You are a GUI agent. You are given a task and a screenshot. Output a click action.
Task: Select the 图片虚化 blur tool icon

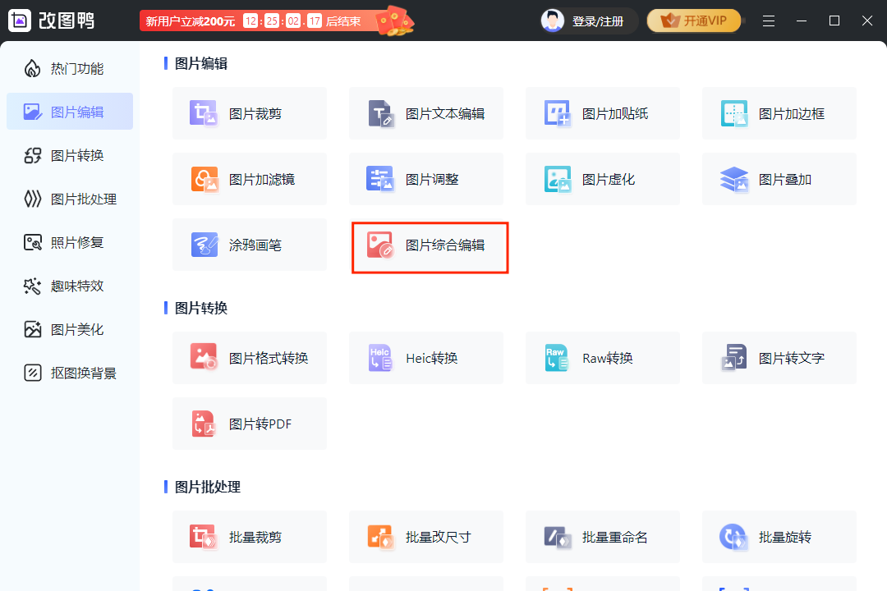point(558,179)
